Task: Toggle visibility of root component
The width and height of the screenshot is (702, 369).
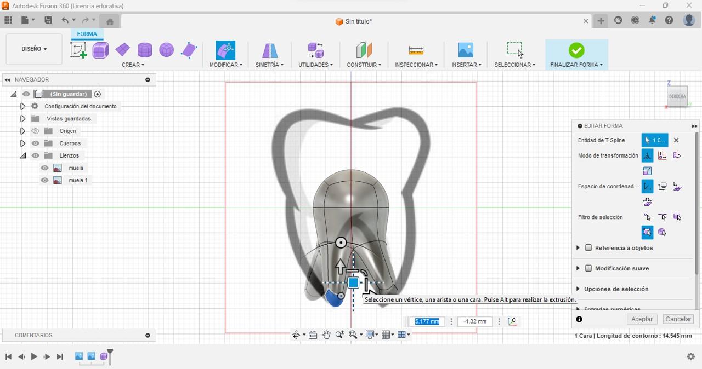Action: coord(26,94)
